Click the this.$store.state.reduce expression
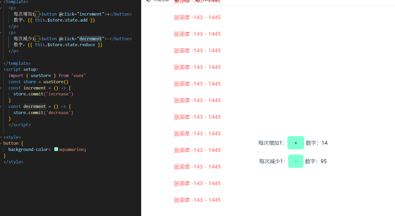 pos(65,45)
